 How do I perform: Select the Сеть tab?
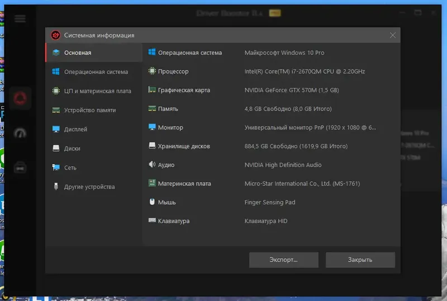(94, 167)
